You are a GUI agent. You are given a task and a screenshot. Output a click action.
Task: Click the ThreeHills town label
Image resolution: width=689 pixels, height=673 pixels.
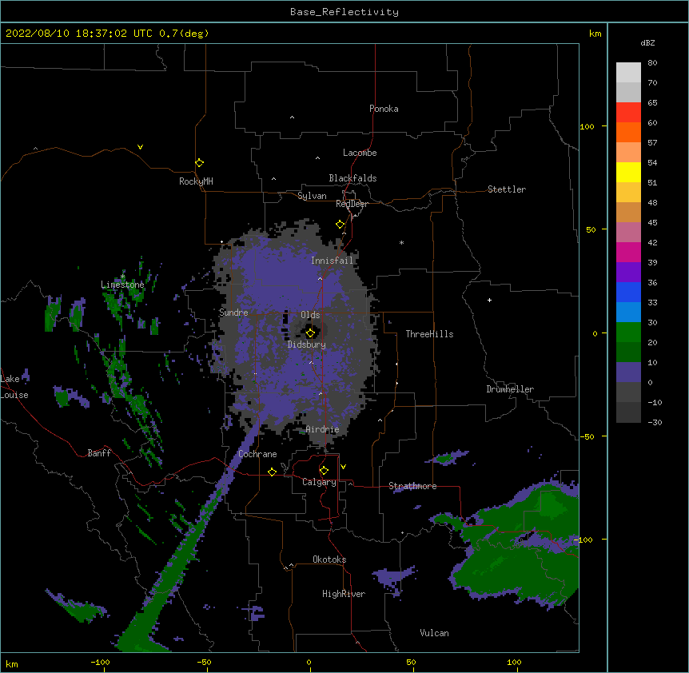pyautogui.click(x=429, y=334)
